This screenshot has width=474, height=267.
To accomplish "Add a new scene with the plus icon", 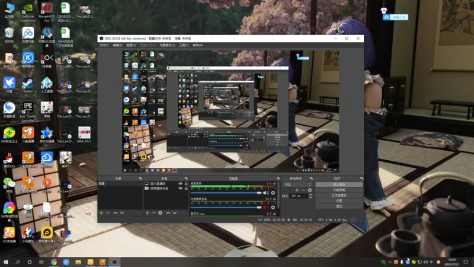I will [x=101, y=213].
